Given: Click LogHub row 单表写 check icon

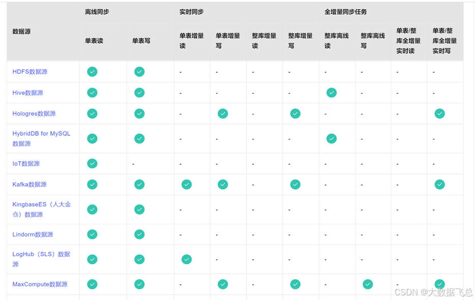Looking at the screenshot, I should point(139,259).
